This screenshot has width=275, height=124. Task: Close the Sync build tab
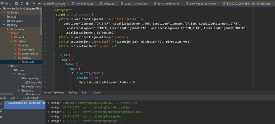[x=17, y=98]
